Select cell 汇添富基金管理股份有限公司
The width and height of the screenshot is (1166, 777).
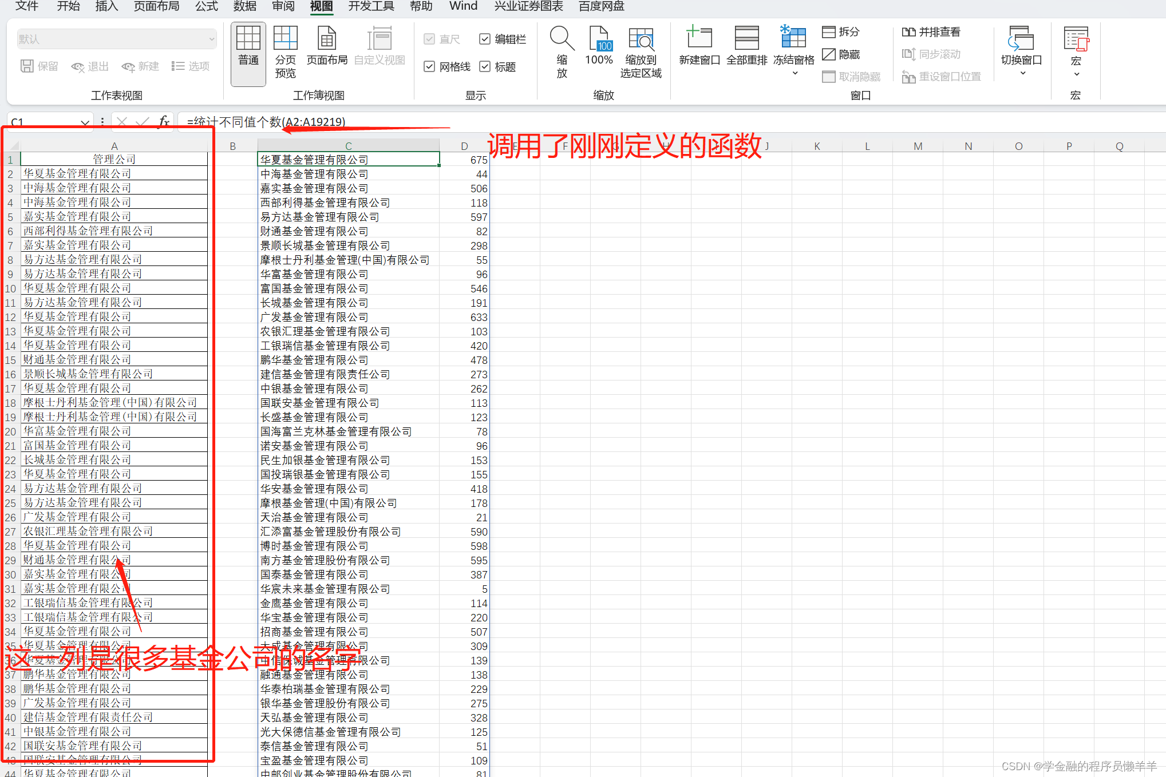(349, 532)
